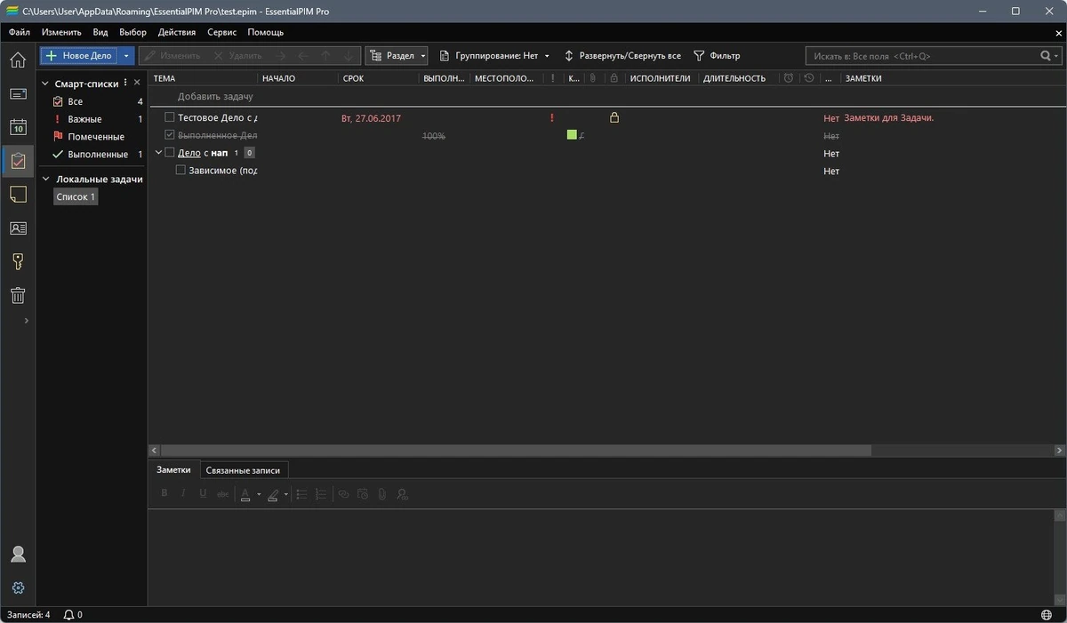Click the insert contact link icon in notes
1067x623 pixels.
point(402,494)
